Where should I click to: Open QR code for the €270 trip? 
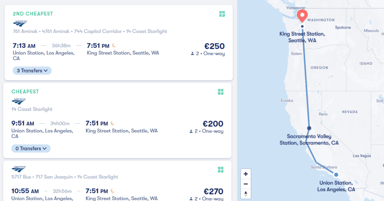click(220, 170)
